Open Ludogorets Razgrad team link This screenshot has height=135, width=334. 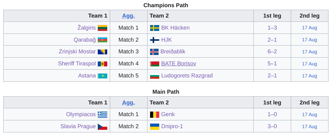point(187,75)
